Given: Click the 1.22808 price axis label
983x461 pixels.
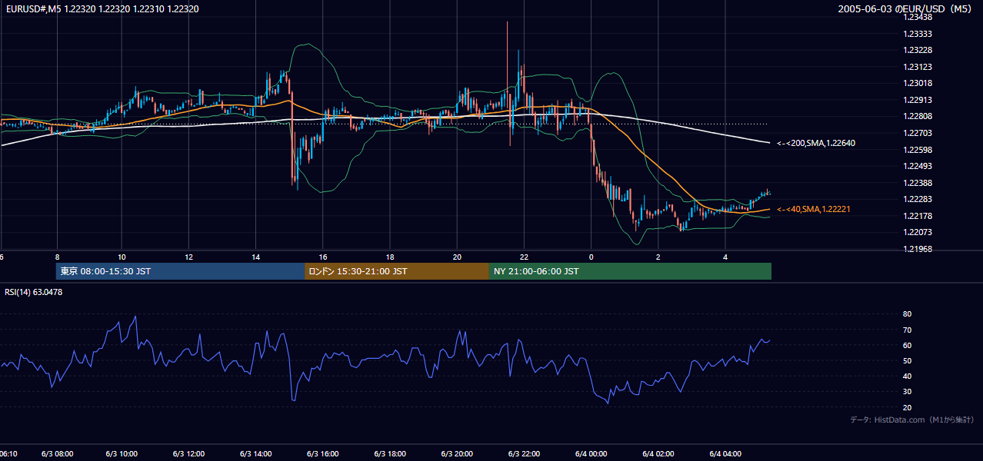Looking at the screenshot, I should [918, 117].
